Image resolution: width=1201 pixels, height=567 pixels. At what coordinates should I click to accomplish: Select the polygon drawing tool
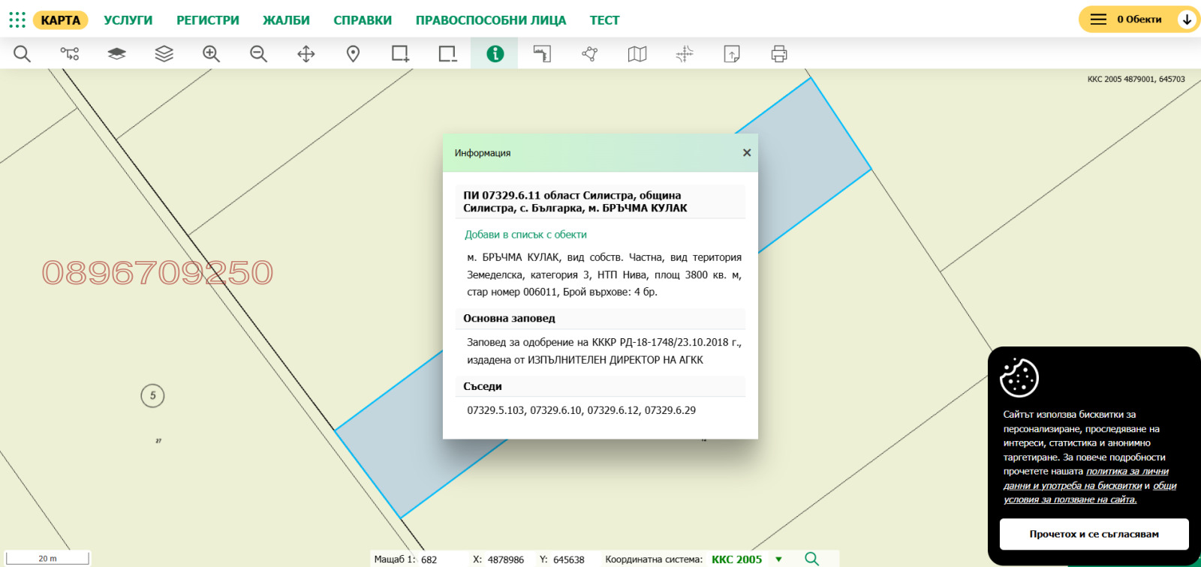[x=589, y=54]
